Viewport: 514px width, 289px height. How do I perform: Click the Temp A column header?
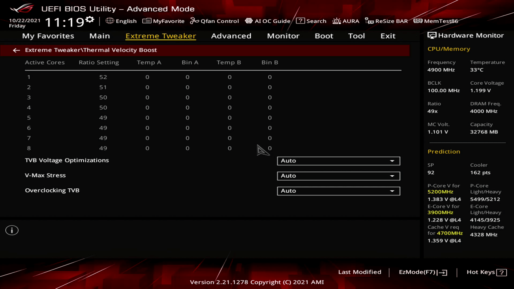149,63
